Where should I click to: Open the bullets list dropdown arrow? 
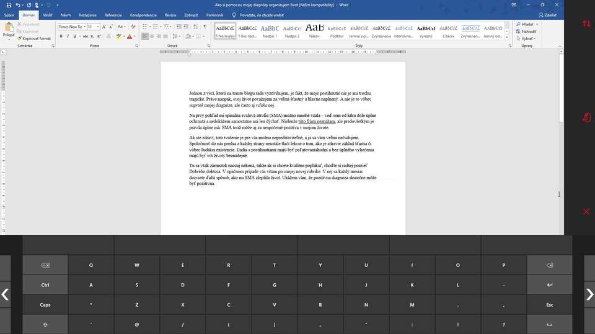(x=149, y=27)
